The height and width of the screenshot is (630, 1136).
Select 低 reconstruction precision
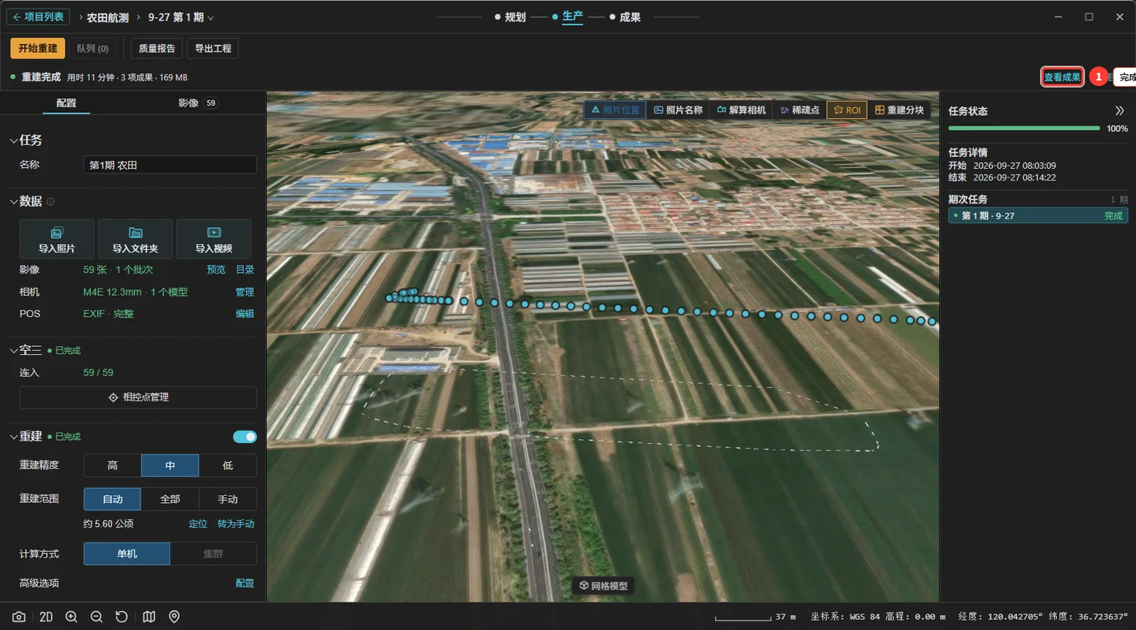coord(228,465)
